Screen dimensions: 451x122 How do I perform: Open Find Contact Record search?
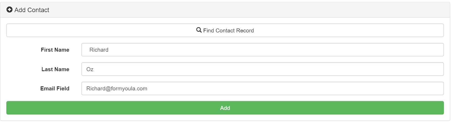click(x=225, y=30)
